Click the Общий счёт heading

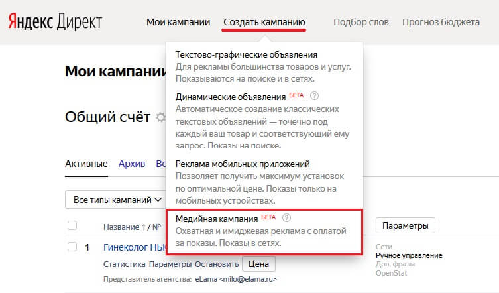pyautogui.click(x=107, y=117)
